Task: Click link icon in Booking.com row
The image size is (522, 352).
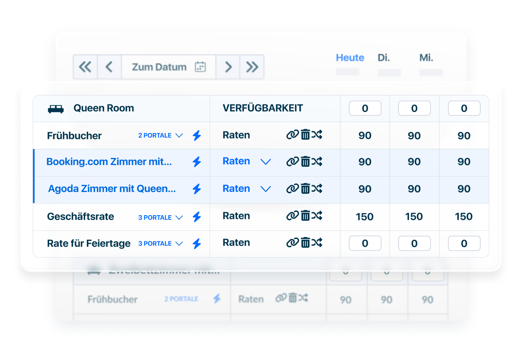Action: (x=292, y=162)
